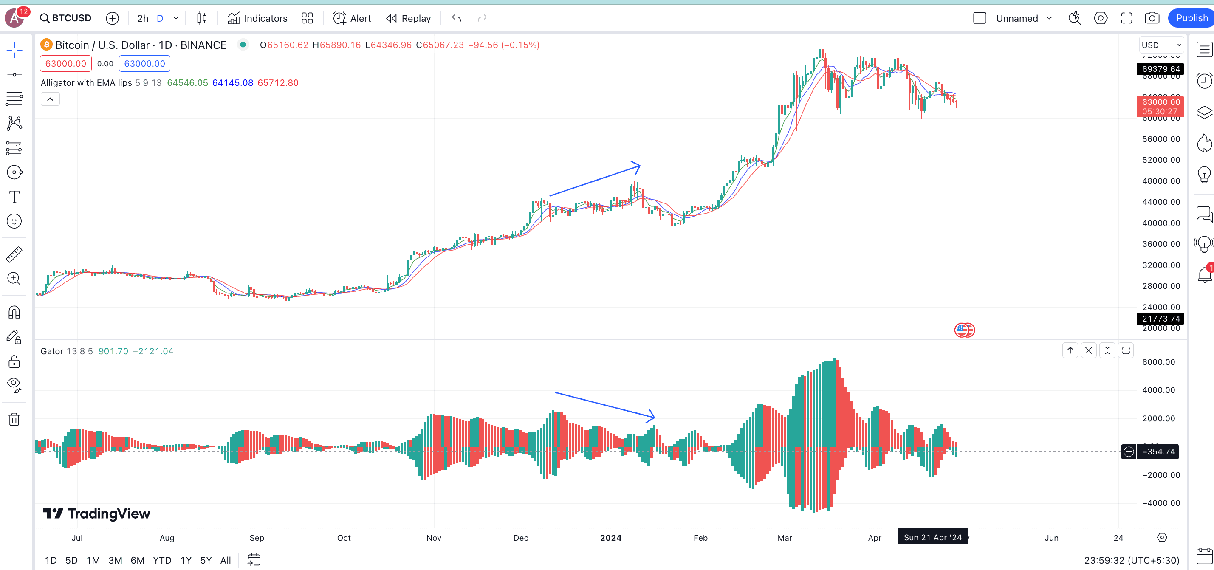The width and height of the screenshot is (1214, 570).
Task: Click the Publish button
Action: click(x=1191, y=18)
